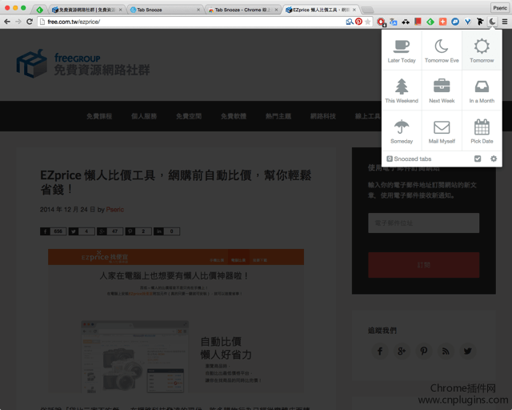This screenshot has height=410, width=512.
Task: Click the Pseric author link
Action: [x=115, y=209]
